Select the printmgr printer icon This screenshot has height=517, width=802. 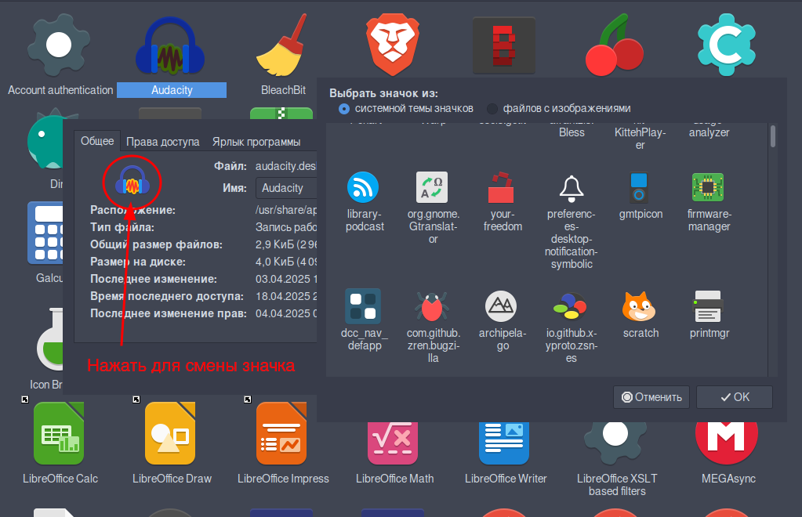(x=708, y=306)
